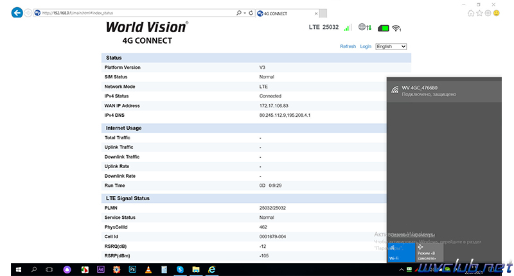The width and height of the screenshot is (514, 276).
Task: Click IPv4 DNS value 80.245.112.9,195.208.4.1
Action: [x=285, y=116]
